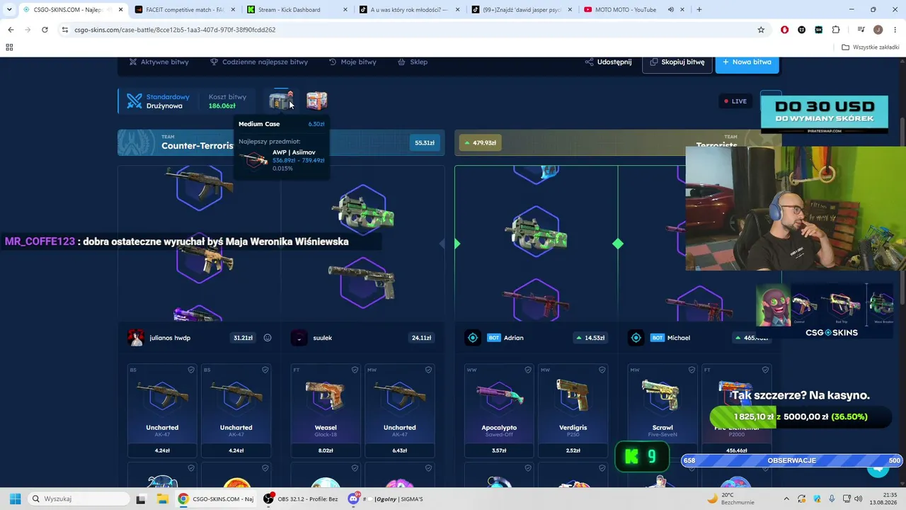Click the support chat bubble icon

(x=878, y=467)
